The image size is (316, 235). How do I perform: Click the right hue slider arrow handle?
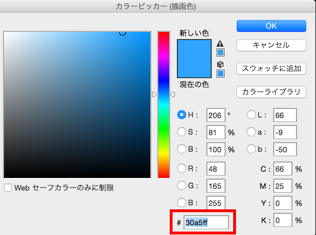pyautogui.click(x=173, y=94)
